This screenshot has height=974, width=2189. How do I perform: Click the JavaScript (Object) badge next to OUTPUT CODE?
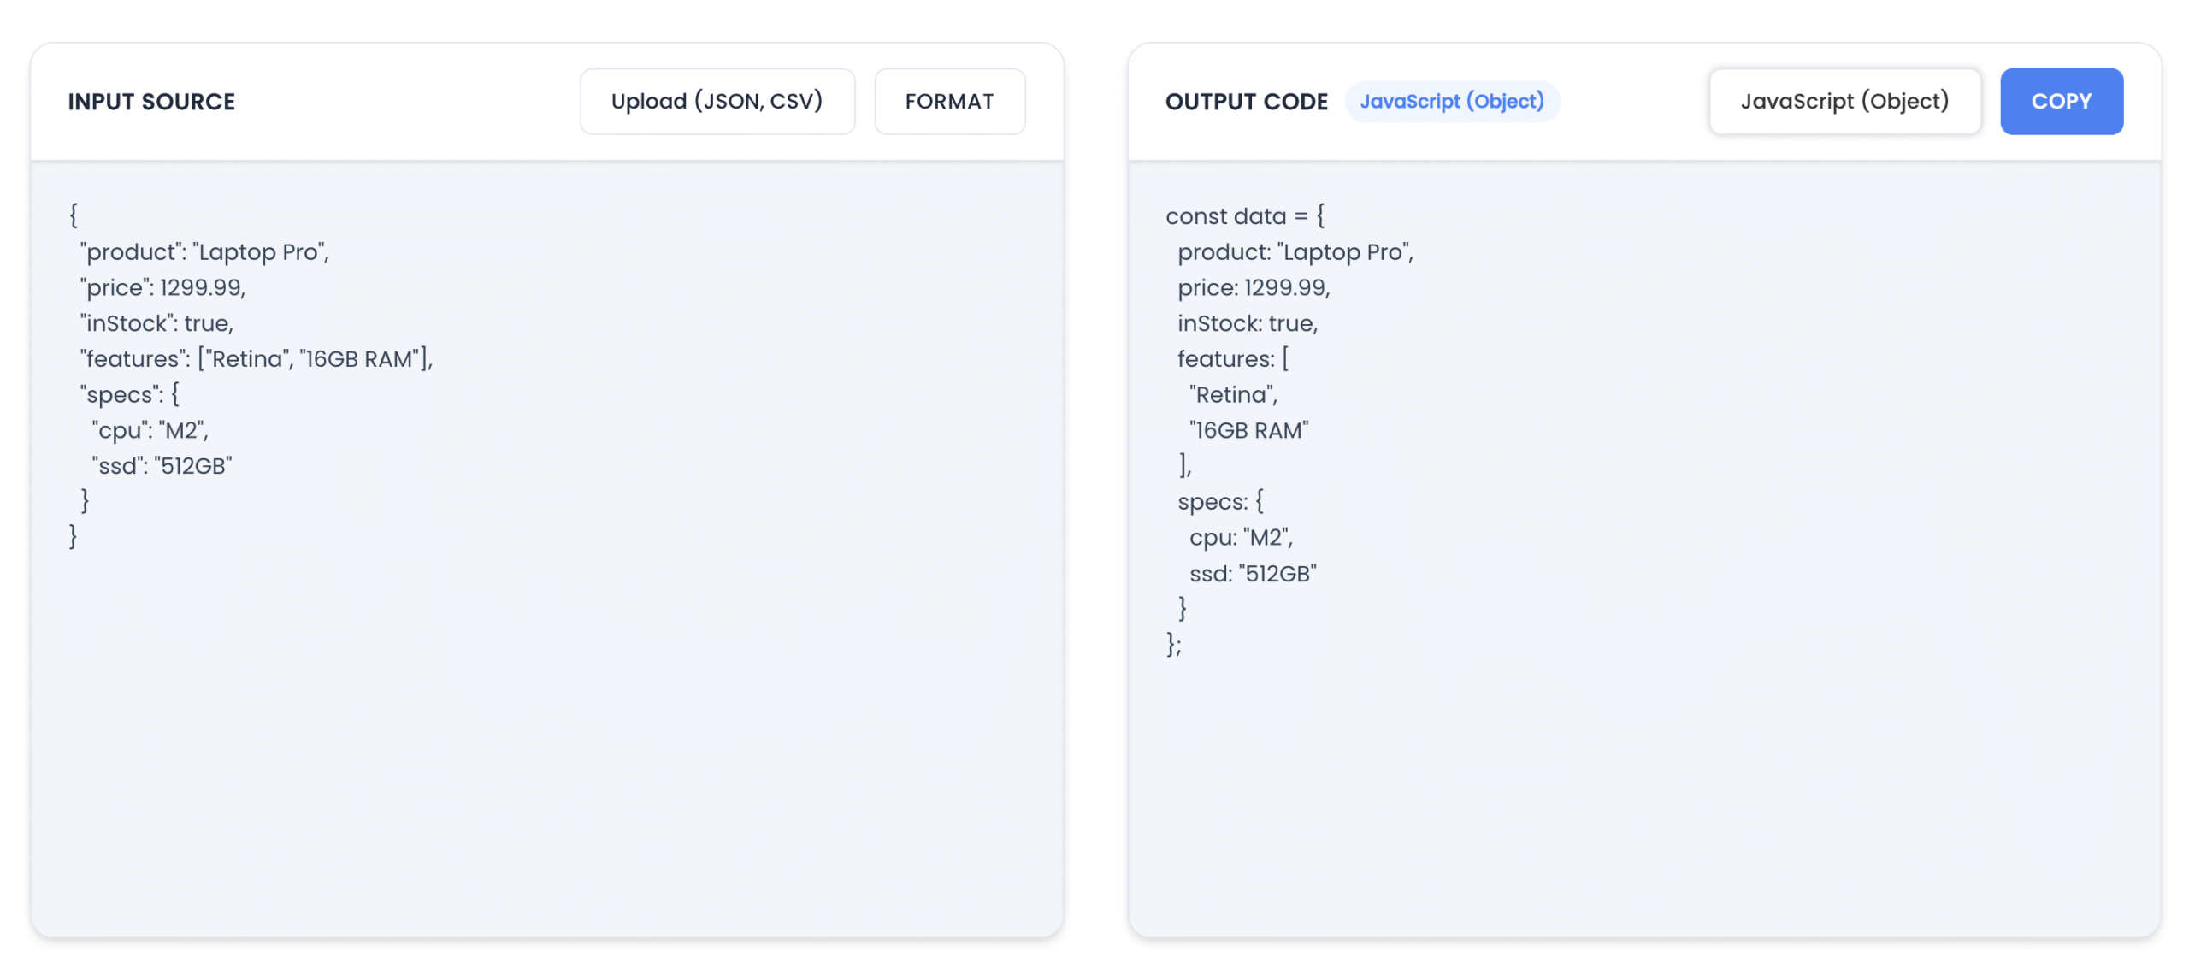pyautogui.click(x=1452, y=101)
